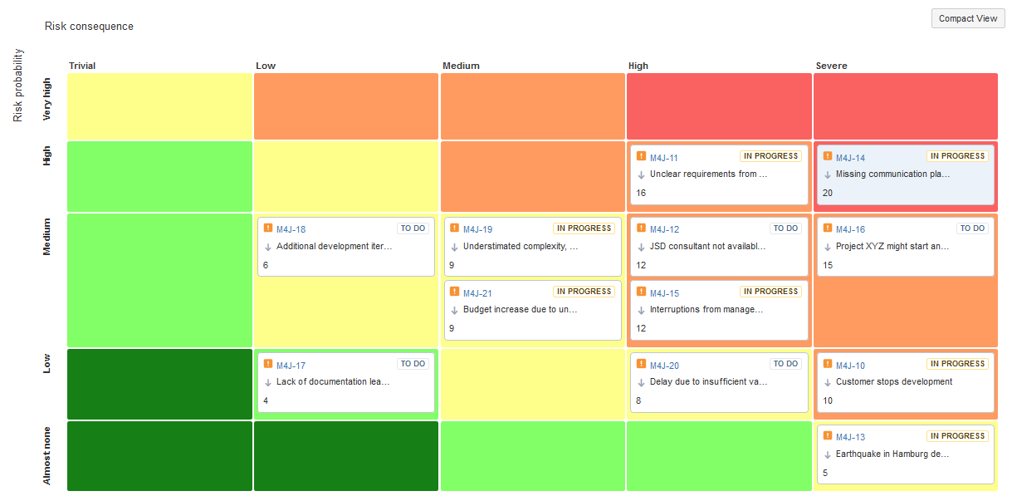
Task: Open issue link M4J-21
Action: pos(477,292)
